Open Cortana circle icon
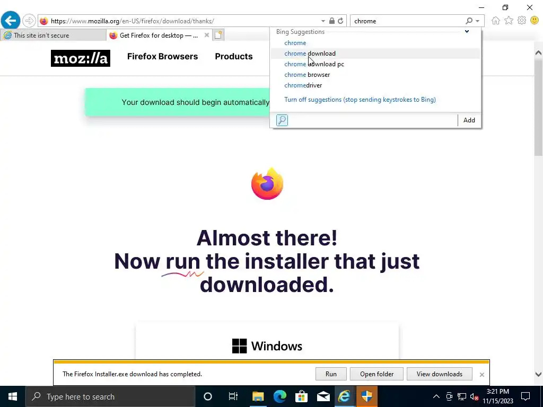This screenshot has height=407, width=543. click(207, 396)
